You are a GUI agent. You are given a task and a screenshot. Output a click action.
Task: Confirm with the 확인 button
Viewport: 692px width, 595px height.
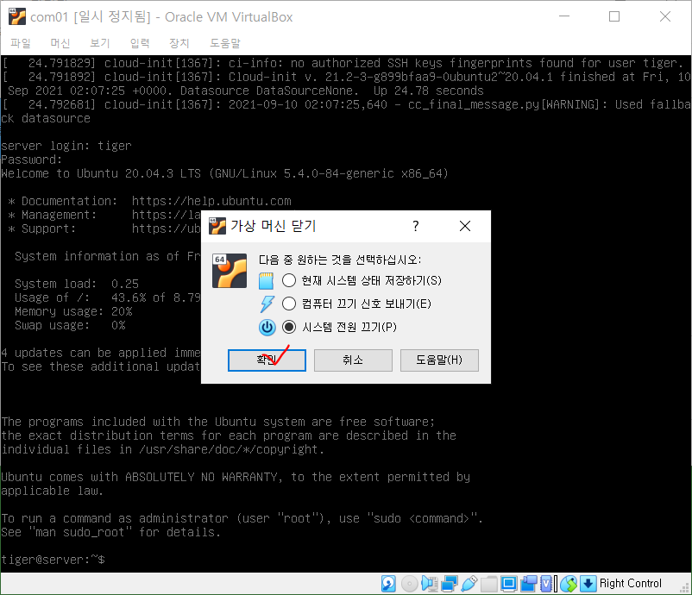pos(267,360)
